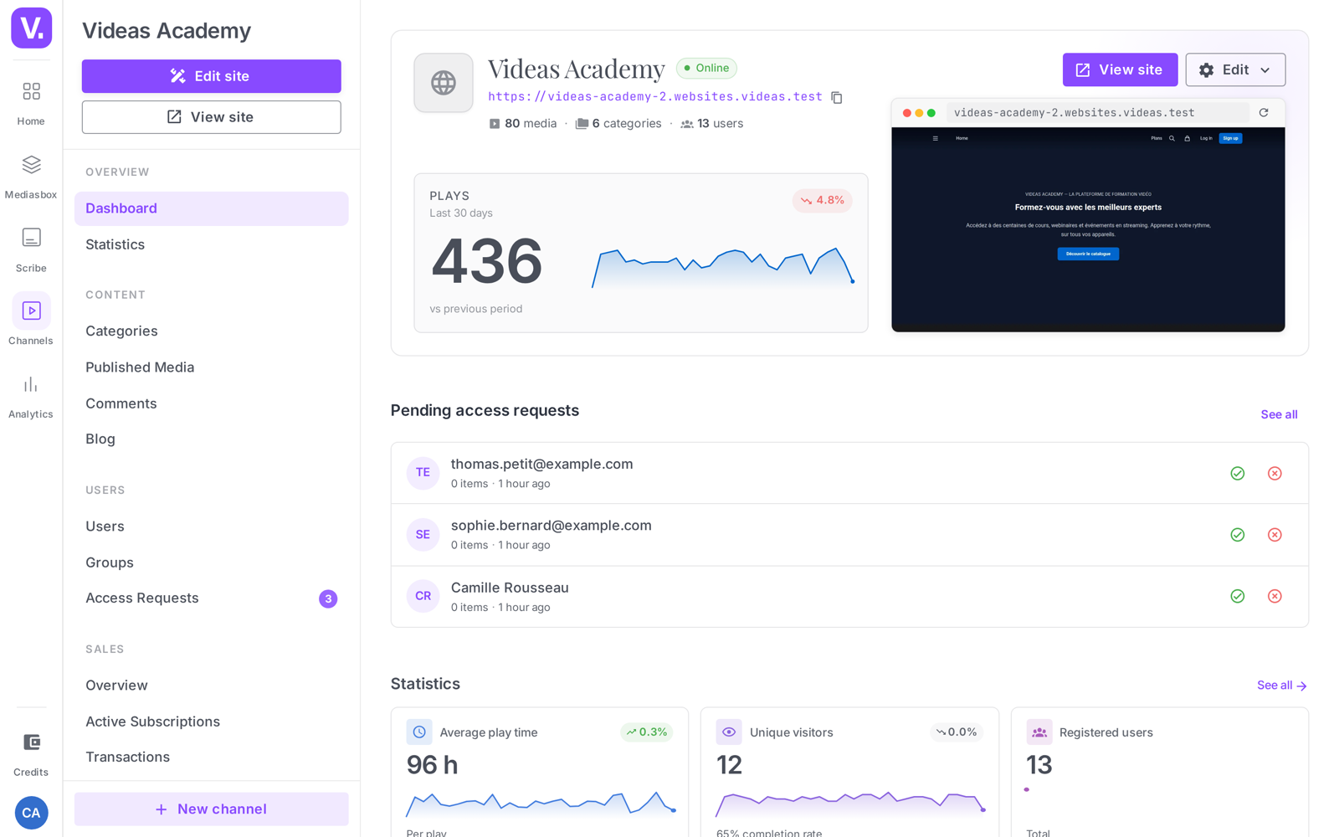Approve Camille Rousseau's access request
This screenshot has height=837, width=1339.
1237,596
